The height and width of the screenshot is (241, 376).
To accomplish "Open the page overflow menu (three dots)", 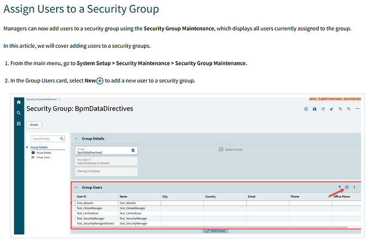I will click(x=357, y=109).
